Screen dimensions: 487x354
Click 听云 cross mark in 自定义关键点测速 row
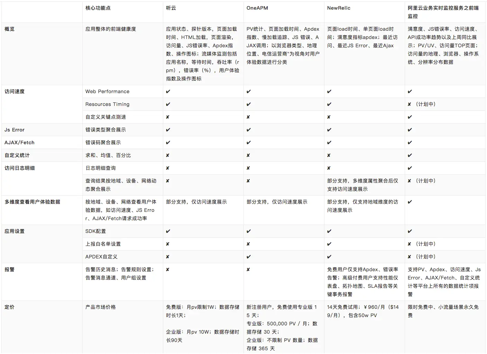click(168, 117)
